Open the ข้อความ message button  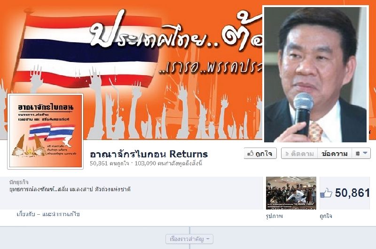click(335, 153)
